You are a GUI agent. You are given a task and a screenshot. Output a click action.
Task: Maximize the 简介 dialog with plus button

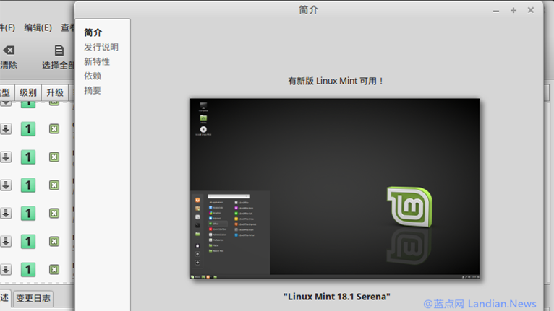pyautogui.click(x=513, y=11)
